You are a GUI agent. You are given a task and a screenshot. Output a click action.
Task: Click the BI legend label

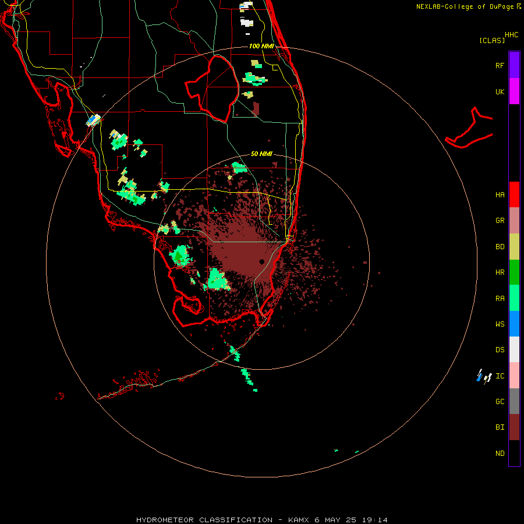pyautogui.click(x=500, y=427)
